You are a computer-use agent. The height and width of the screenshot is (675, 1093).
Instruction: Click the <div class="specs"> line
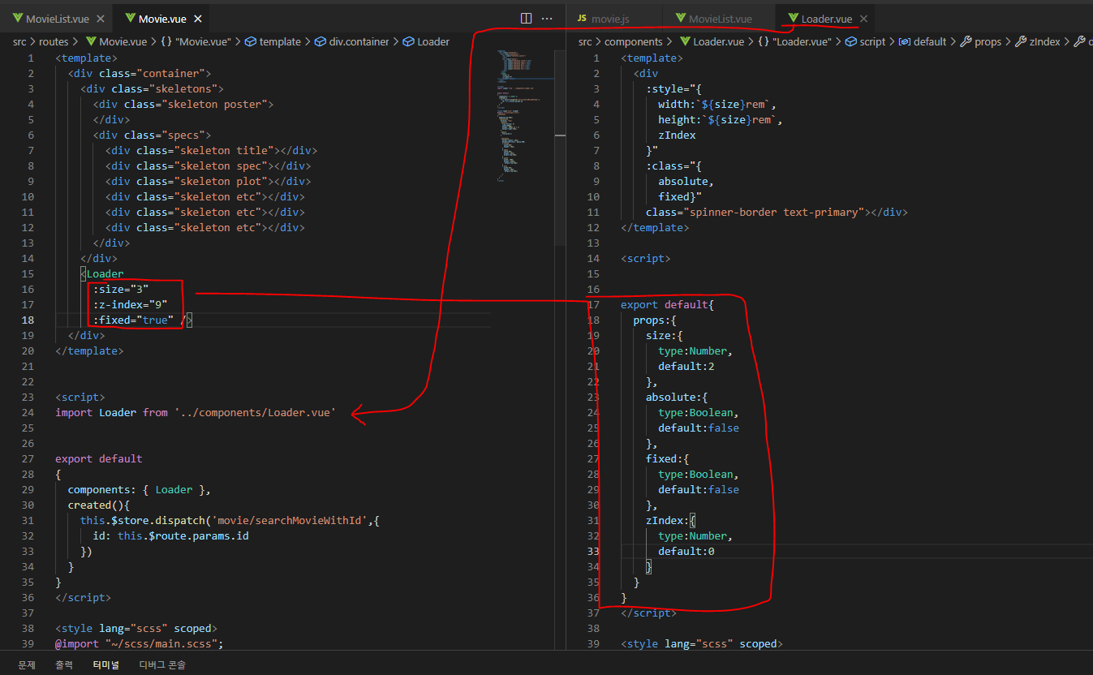152,135
